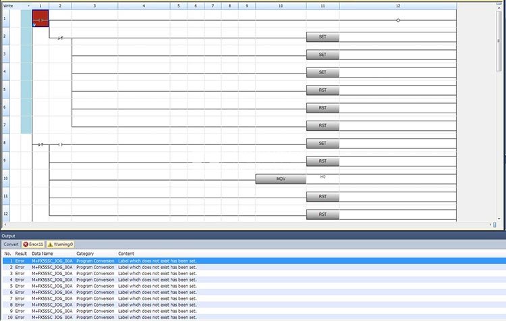Click the Output panel title bar
Viewport: 506px width, 321px height.
[x=252, y=236]
